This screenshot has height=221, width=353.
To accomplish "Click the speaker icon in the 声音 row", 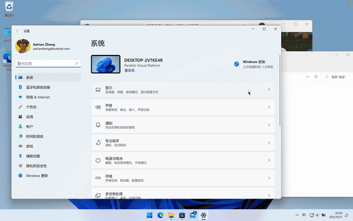I will pyautogui.click(x=98, y=107).
